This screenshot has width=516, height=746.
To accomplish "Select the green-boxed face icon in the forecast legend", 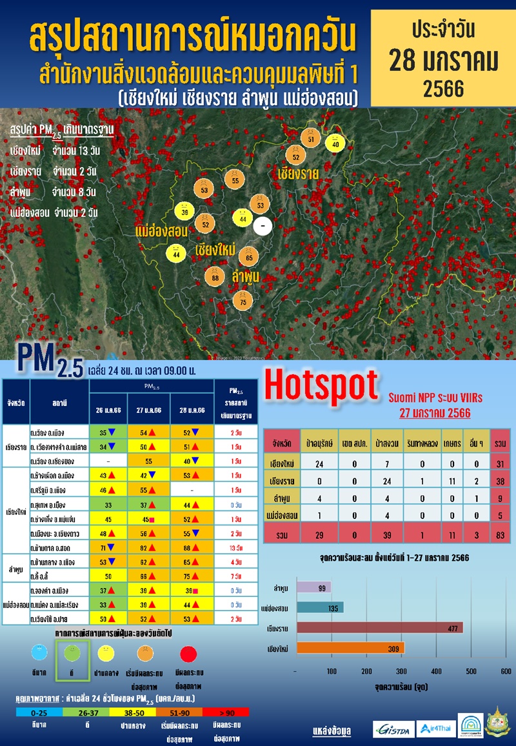I will click(69, 654).
